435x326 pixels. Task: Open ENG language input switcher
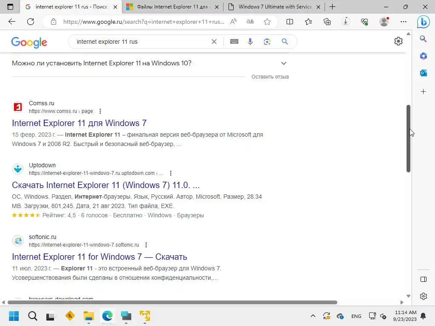[356, 316]
